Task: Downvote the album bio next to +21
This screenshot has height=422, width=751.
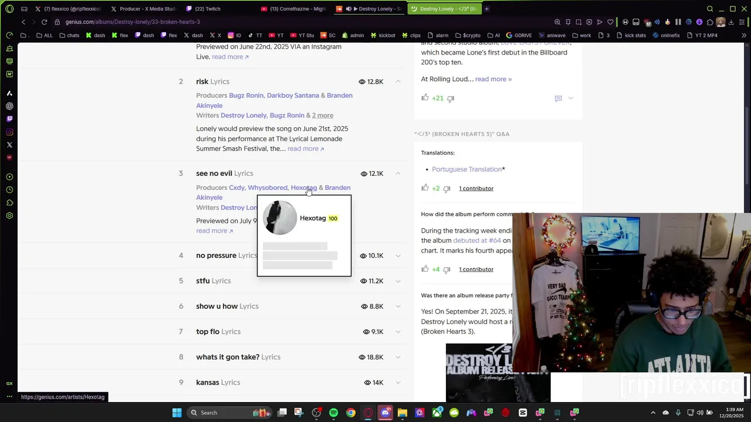Action: pos(451,98)
